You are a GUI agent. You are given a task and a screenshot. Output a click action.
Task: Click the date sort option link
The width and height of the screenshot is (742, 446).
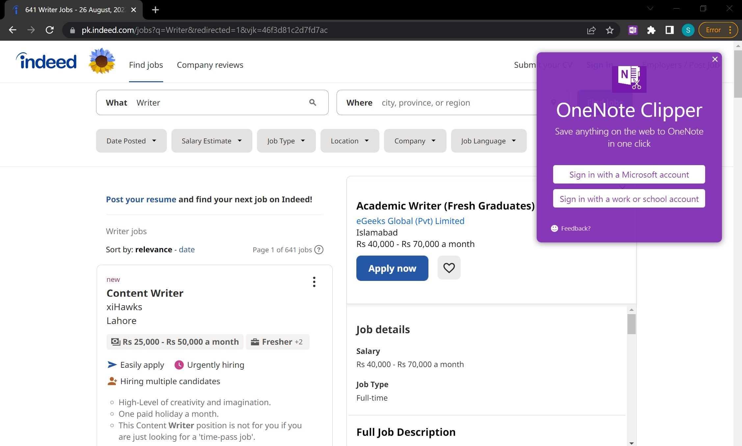point(187,249)
